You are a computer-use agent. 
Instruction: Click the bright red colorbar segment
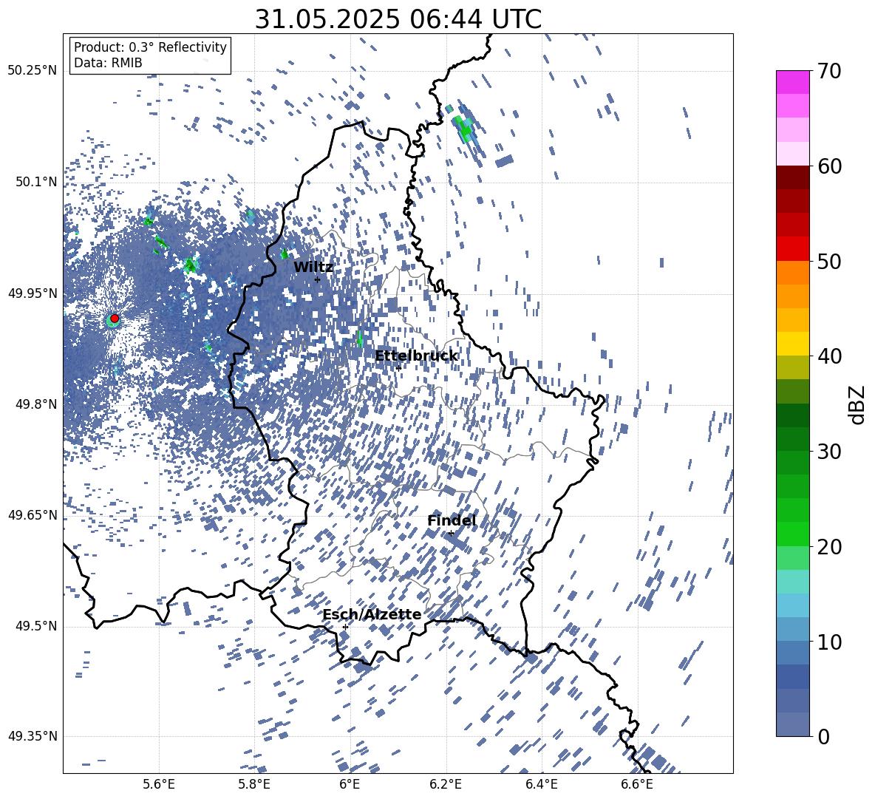tap(792, 249)
